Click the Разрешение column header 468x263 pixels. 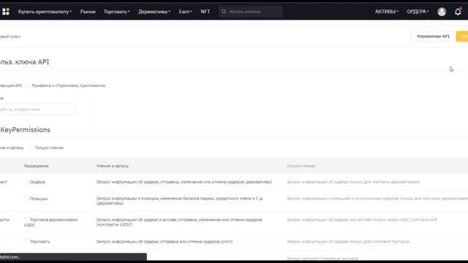(37, 166)
